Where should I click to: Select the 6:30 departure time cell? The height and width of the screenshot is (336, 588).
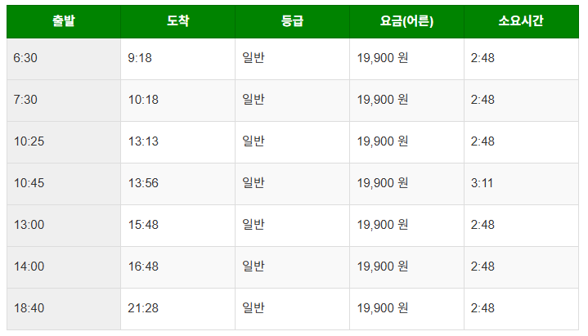tap(64, 59)
